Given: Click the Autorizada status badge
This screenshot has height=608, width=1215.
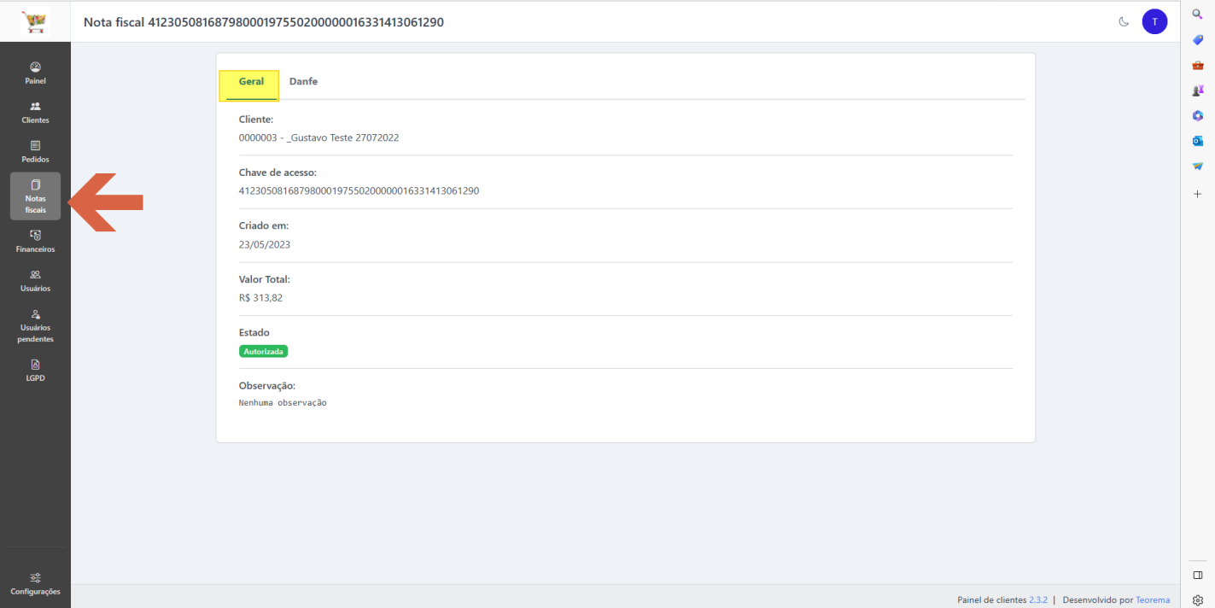Looking at the screenshot, I should pyautogui.click(x=264, y=351).
